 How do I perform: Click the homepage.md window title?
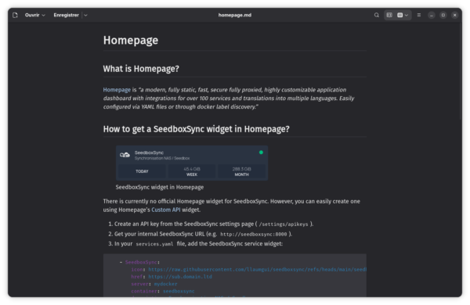click(235, 15)
